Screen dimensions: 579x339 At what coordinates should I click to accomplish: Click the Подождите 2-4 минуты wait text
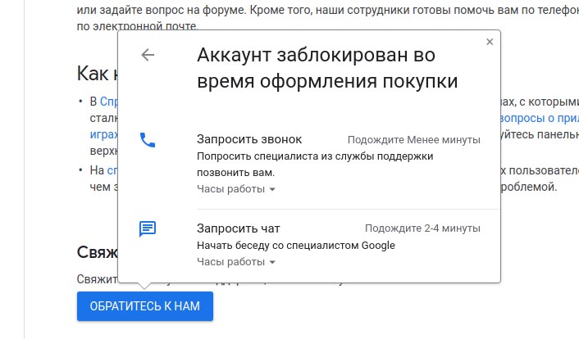(x=422, y=228)
